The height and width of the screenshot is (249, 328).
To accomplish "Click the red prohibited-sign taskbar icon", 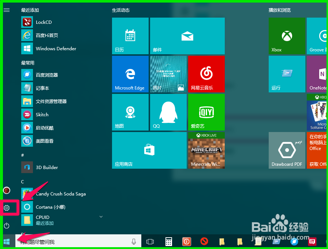I will coord(204,241).
